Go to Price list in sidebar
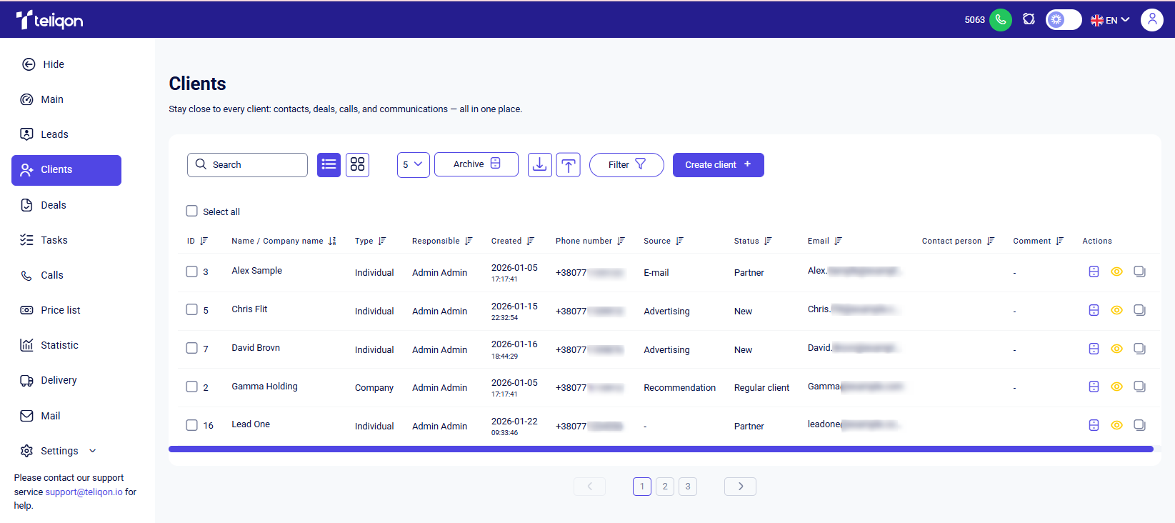This screenshot has height=523, width=1175. pos(60,310)
